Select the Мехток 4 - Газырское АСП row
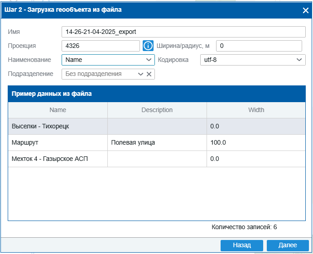313x254 pixels. point(58,159)
